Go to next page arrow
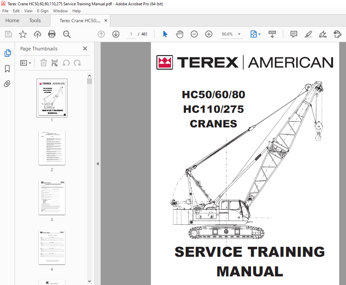Screen dimensions: 346x285 pyautogui.click(x=116, y=34)
